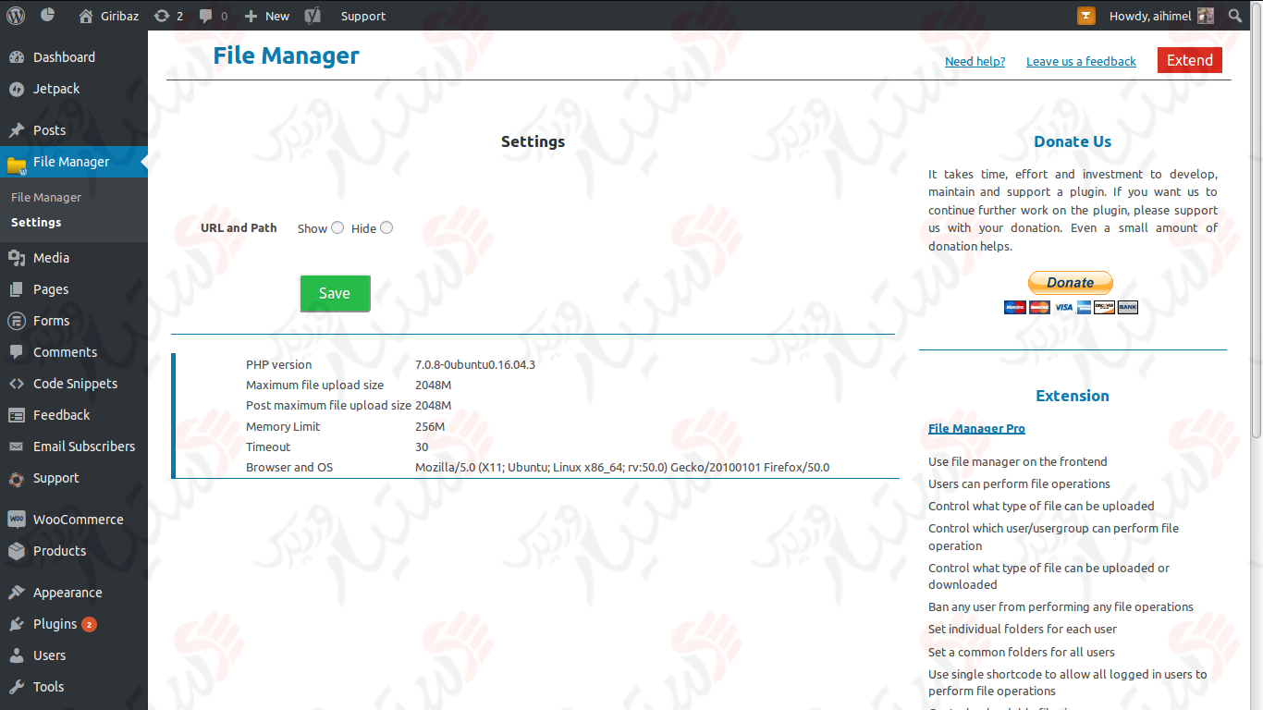This screenshot has width=1263, height=710.
Task: Select Settings under File Manager menu
Action: click(35, 222)
